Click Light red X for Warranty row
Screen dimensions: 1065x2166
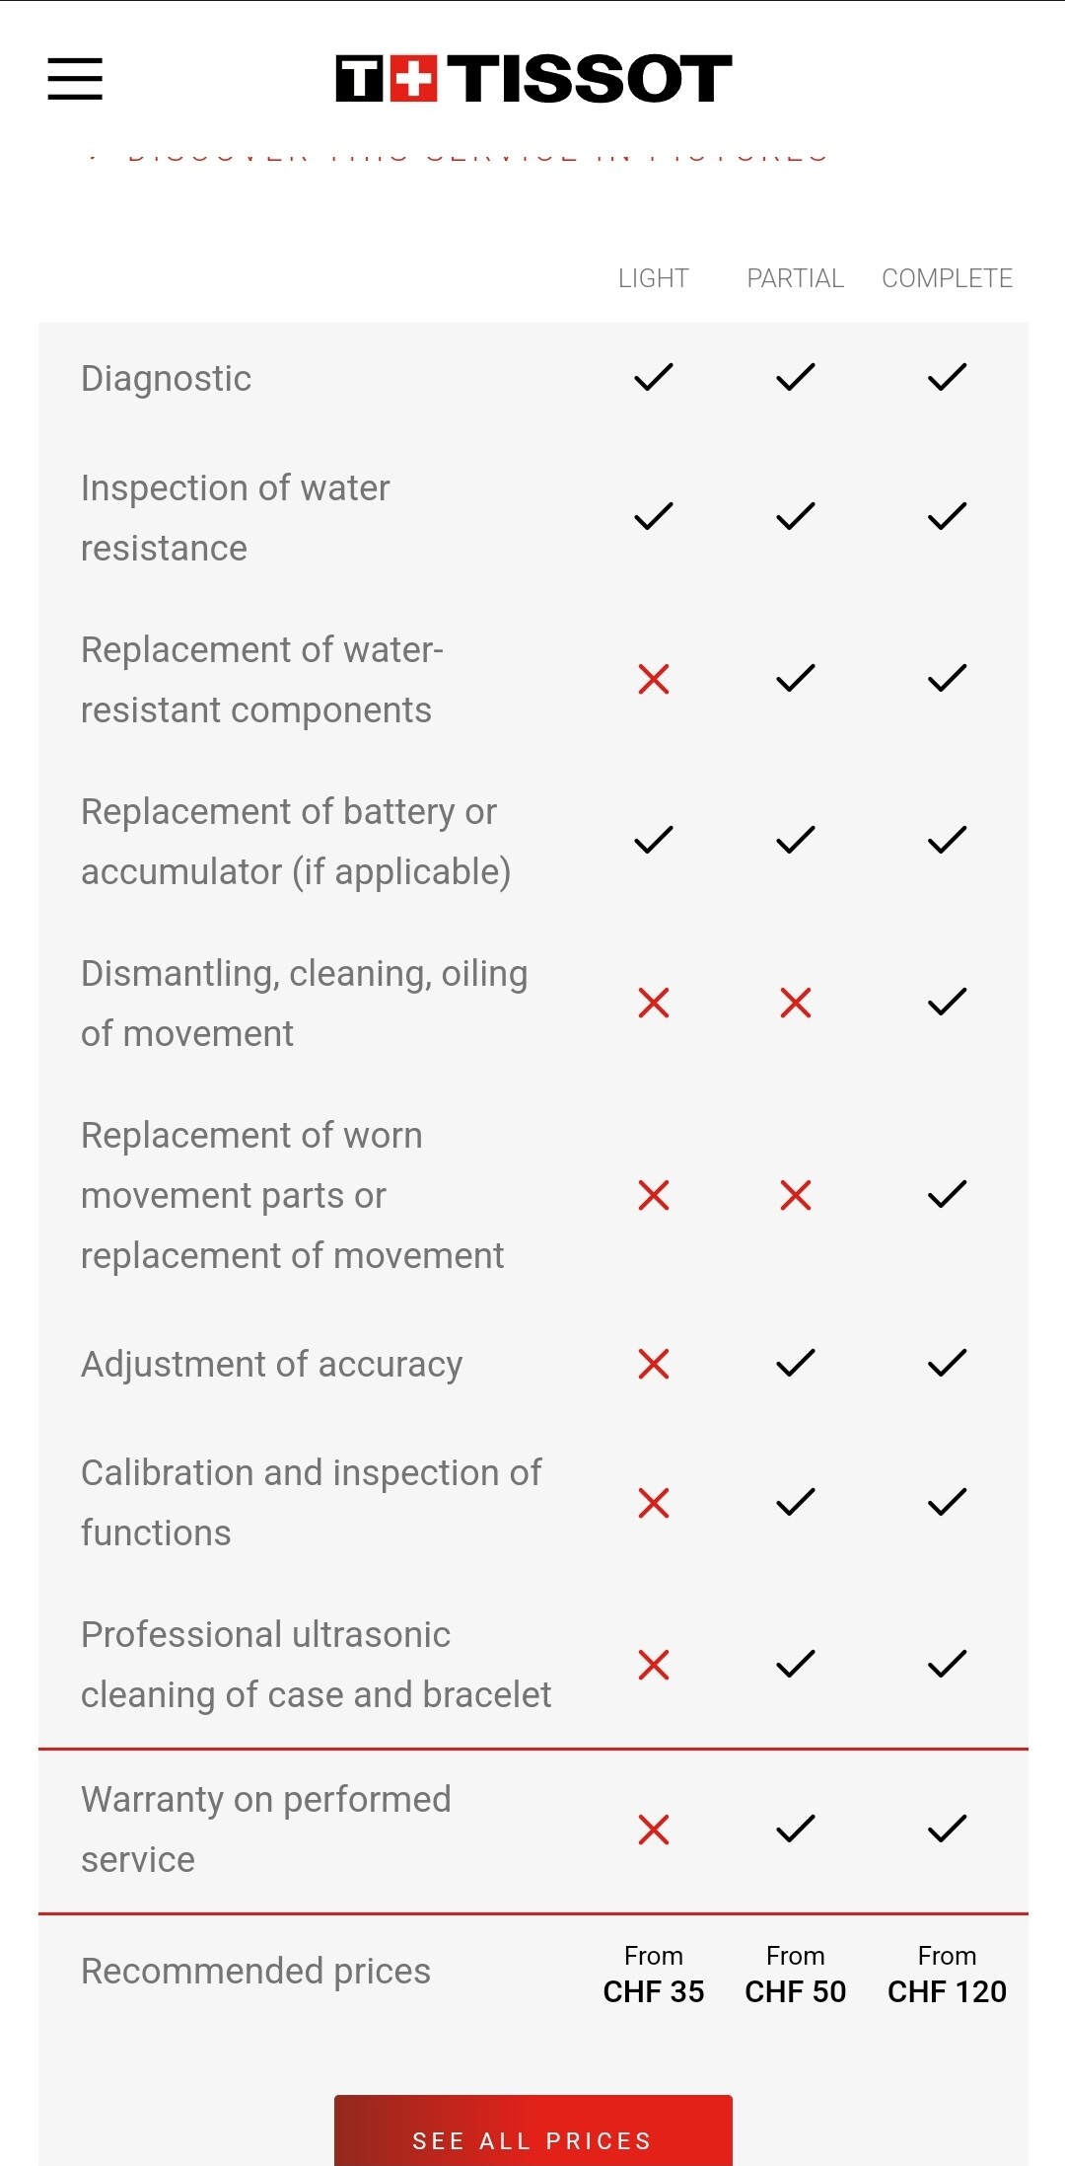pos(653,1829)
